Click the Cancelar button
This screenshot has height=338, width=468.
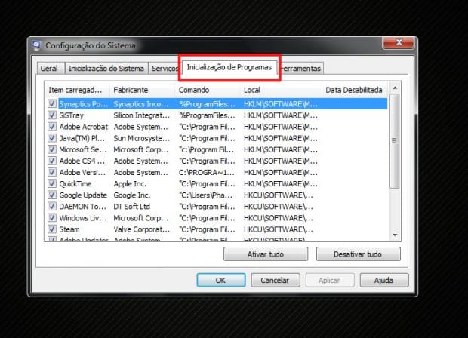tap(275, 280)
